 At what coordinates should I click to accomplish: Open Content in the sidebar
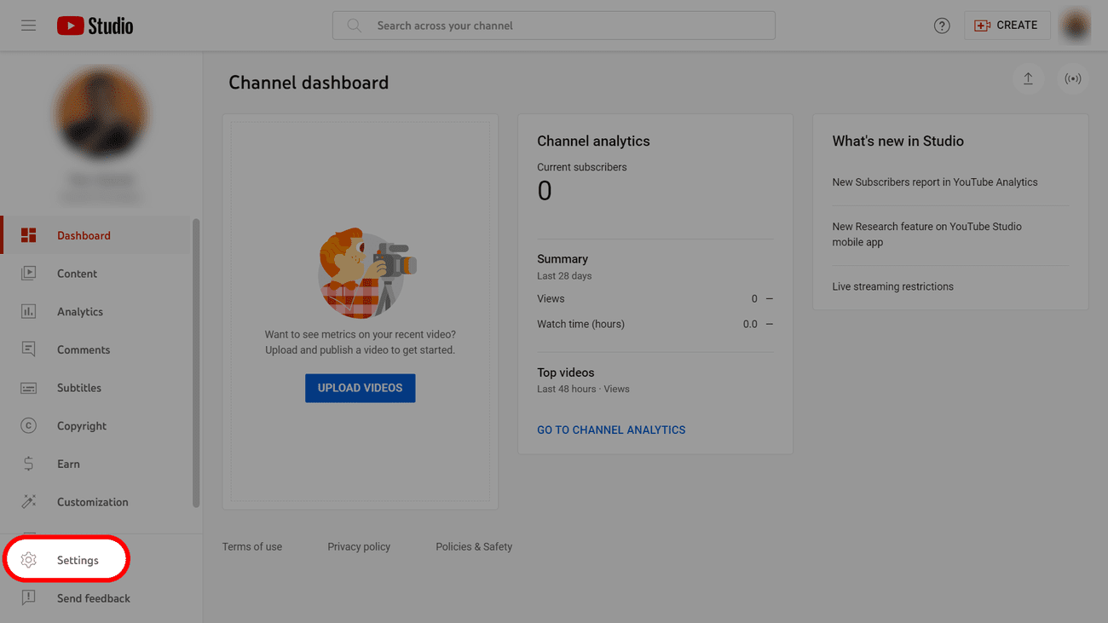point(77,274)
